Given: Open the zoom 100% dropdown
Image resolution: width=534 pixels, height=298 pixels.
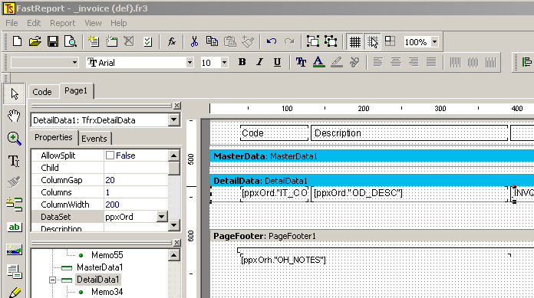Looking at the screenshot, I should (434, 42).
